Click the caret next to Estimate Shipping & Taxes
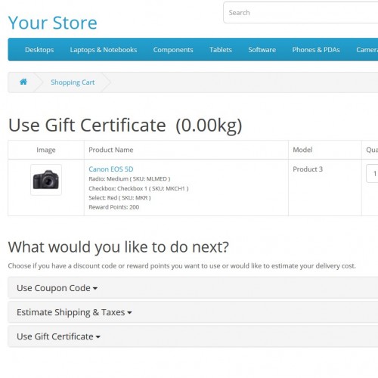This screenshot has height=378, width=378. pyautogui.click(x=129, y=313)
